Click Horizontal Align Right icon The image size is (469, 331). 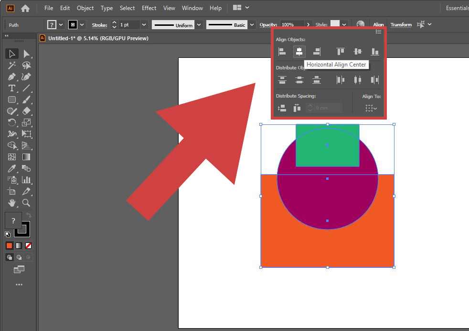[317, 52]
